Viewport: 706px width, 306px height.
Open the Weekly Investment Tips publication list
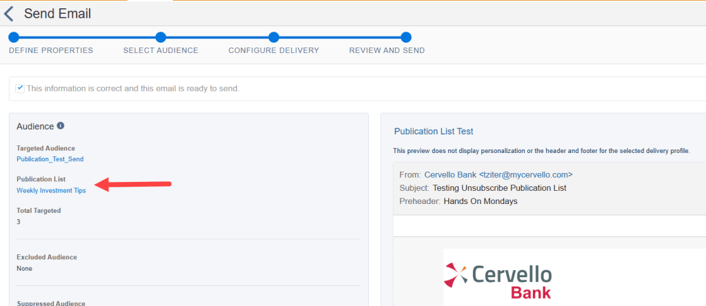(51, 191)
